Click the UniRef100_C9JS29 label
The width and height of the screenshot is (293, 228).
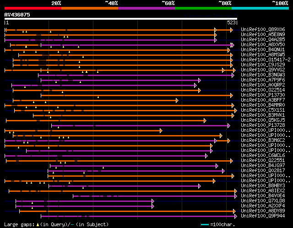click(263, 65)
